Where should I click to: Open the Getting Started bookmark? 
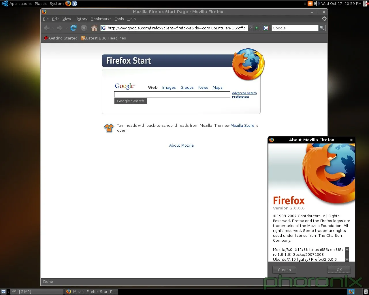pos(61,38)
